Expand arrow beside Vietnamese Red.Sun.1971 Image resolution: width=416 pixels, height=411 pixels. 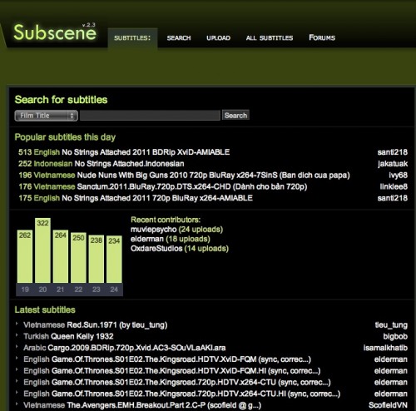(x=17, y=324)
